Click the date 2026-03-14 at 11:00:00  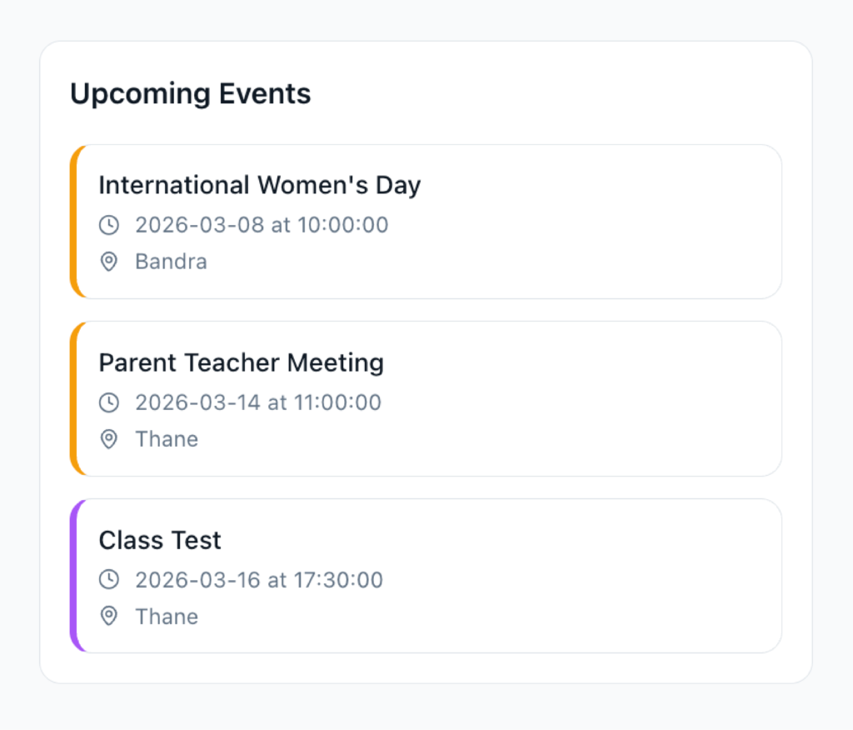(x=258, y=402)
